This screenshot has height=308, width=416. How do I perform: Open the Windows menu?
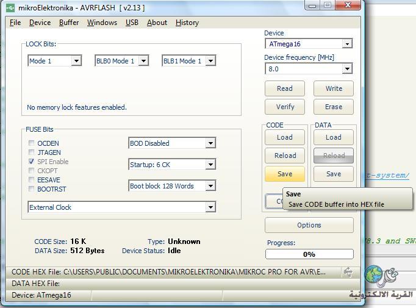[102, 23]
